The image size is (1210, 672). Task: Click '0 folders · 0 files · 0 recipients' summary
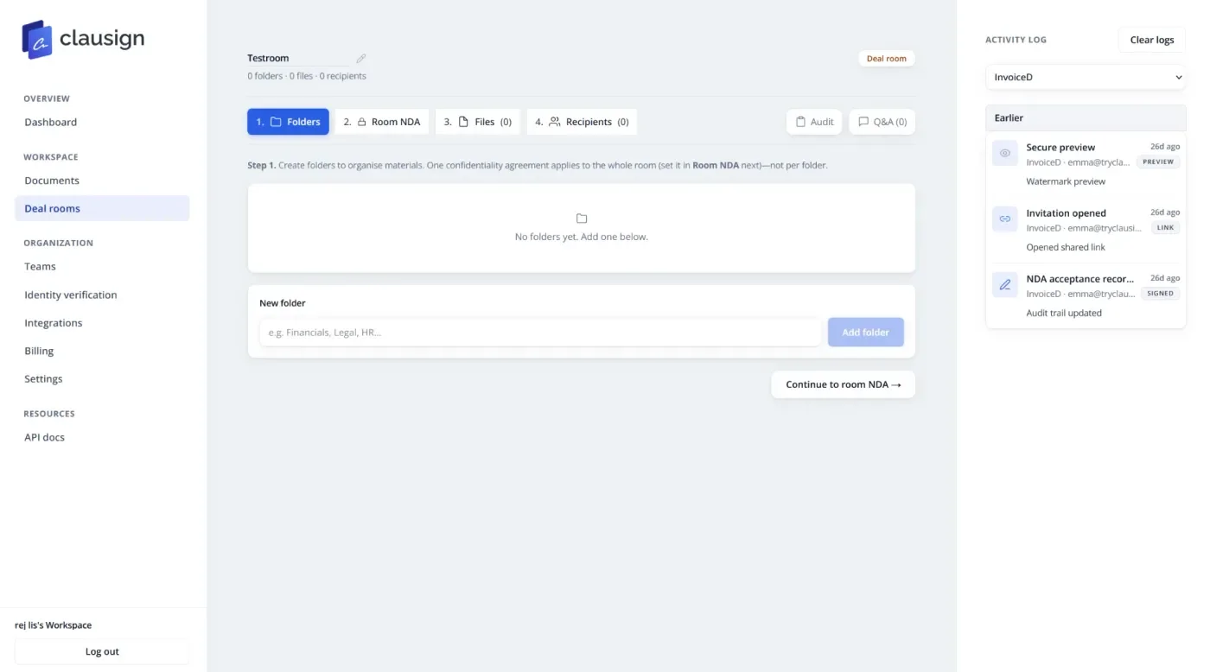[307, 76]
